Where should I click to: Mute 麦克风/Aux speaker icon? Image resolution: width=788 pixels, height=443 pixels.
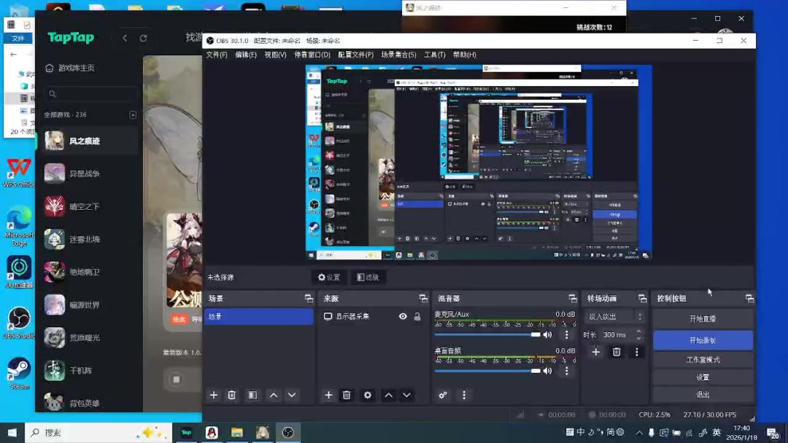pyautogui.click(x=547, y=334)
